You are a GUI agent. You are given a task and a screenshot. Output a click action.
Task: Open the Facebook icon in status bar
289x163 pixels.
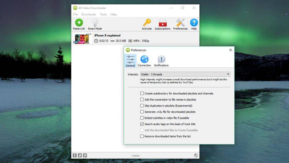[x=75, y=155]
